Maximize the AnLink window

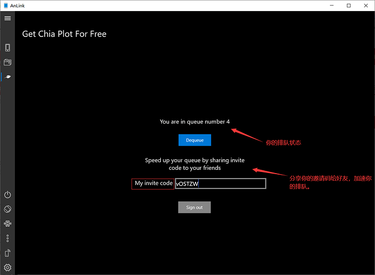pos(349,6)
